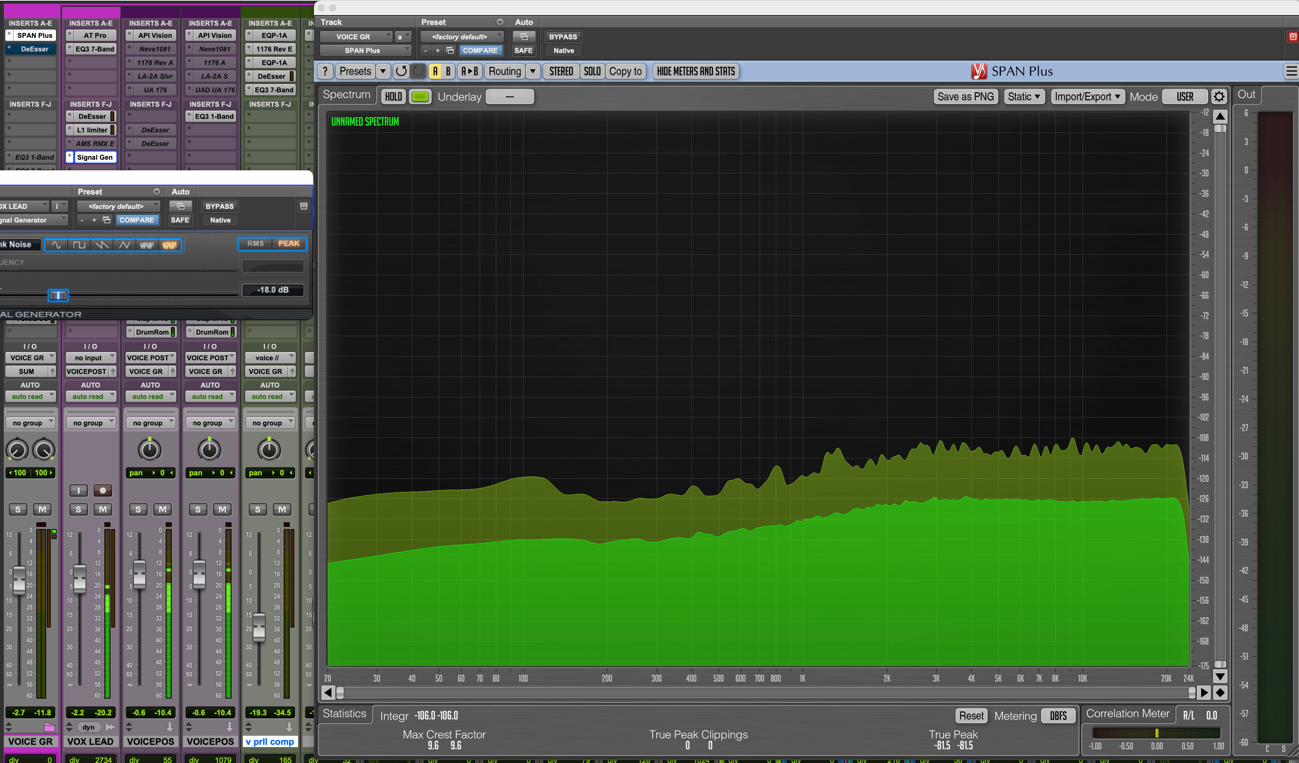
Task: Click the SPAN Plus help question mark
Action: 325,71
